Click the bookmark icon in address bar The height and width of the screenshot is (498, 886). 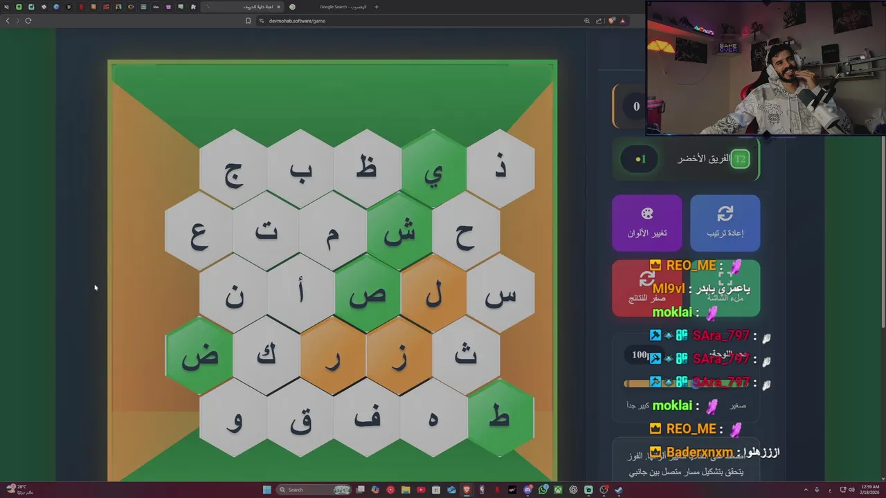pos(248,21)
